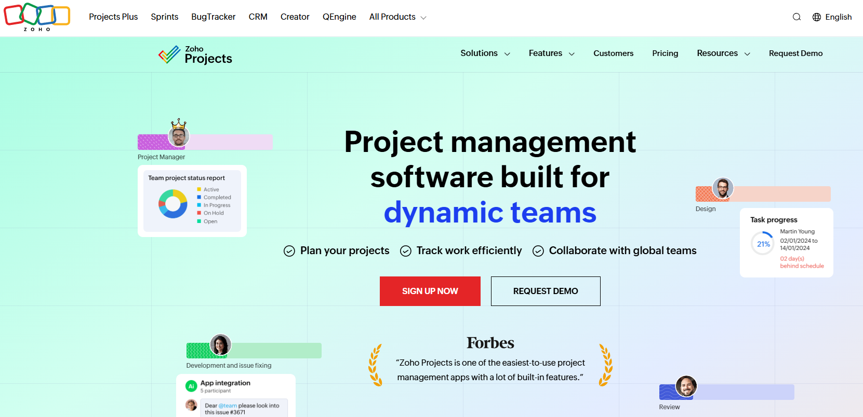
Task: Click the date range 02/01/2024 to 14/01/2024
Action: tap(799, 244)
